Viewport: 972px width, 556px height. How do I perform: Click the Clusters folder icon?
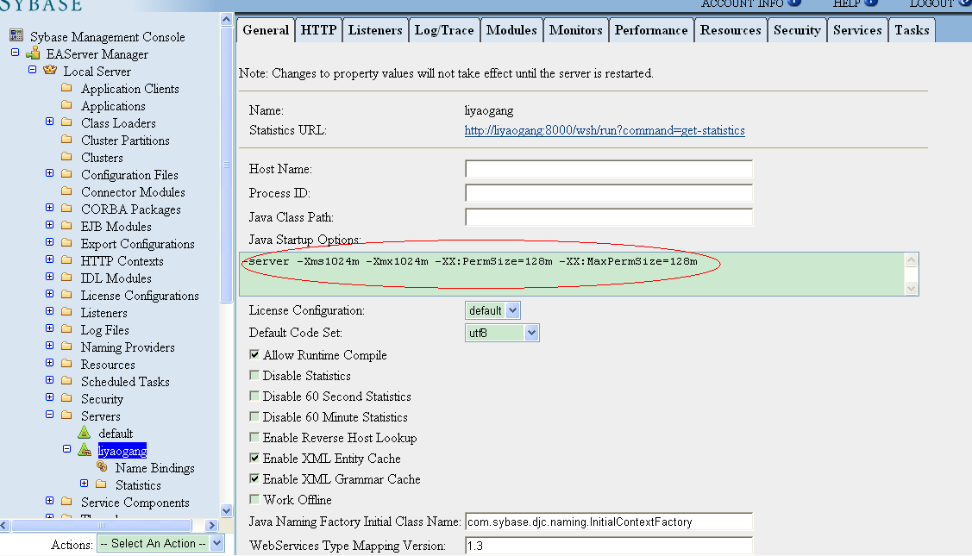pos(66,157)
